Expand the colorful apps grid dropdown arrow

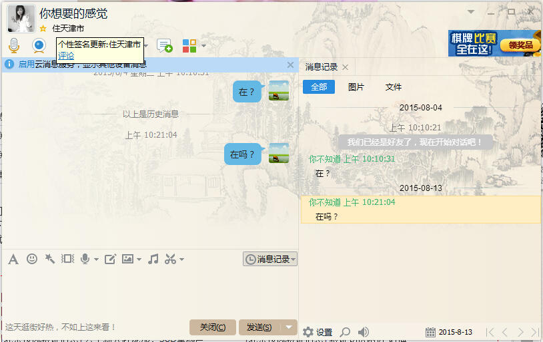click(x=203, y=46)
